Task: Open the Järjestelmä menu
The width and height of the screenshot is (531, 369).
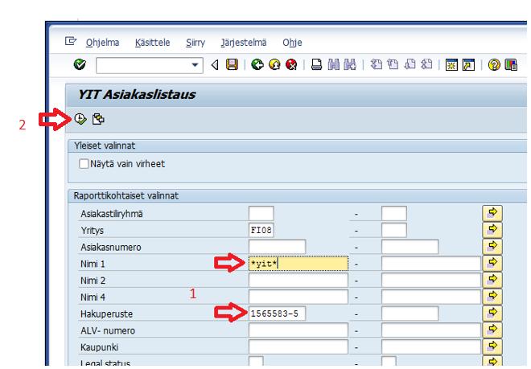Action: click(244, 43)
